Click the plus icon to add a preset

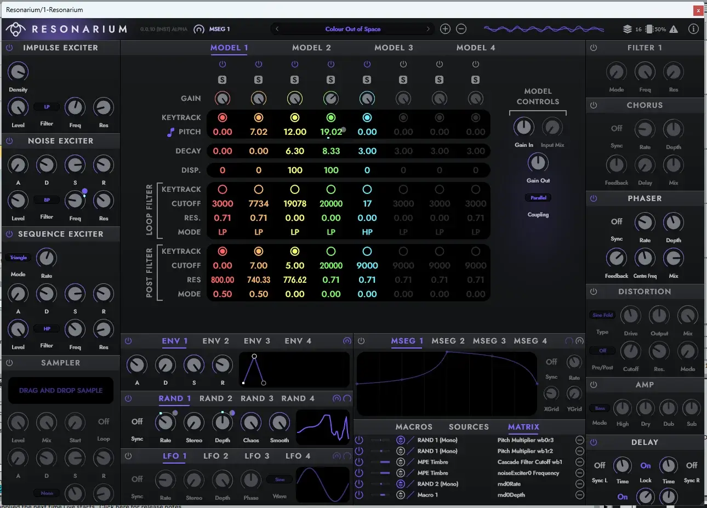tap(445, 28)
